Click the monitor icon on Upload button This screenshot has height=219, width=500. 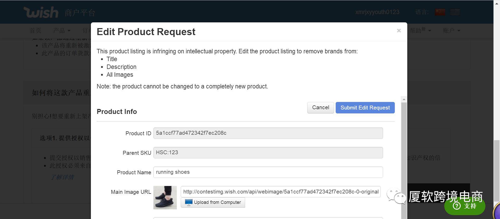[189, 202]
